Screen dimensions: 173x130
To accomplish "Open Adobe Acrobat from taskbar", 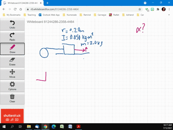I will (x=79, y=127).
